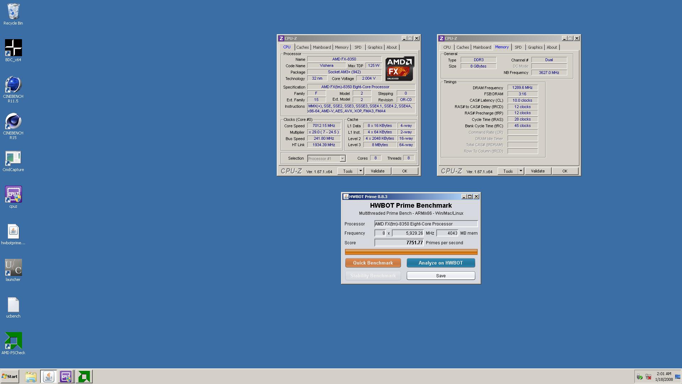Screen dimensions: 682x384
Task: Open the Processor #1 selection dropdown
Action: (x=326, y=159)
